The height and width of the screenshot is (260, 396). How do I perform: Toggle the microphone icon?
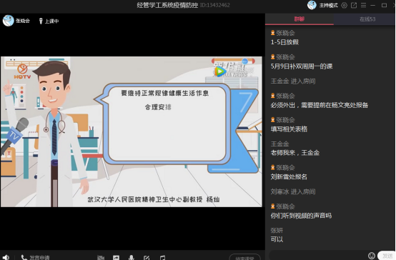132,257
